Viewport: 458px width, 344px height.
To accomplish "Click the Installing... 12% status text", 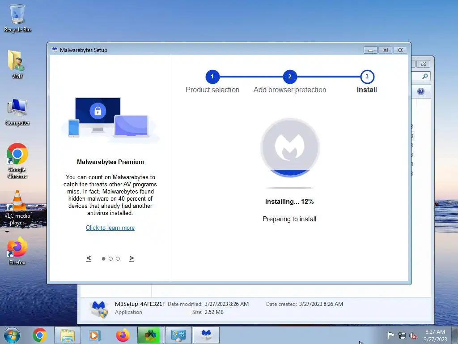I will pos(289,202).
